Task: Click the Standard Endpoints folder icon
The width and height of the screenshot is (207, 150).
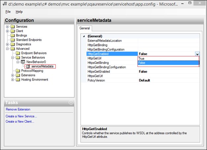Action: (13, 40)
